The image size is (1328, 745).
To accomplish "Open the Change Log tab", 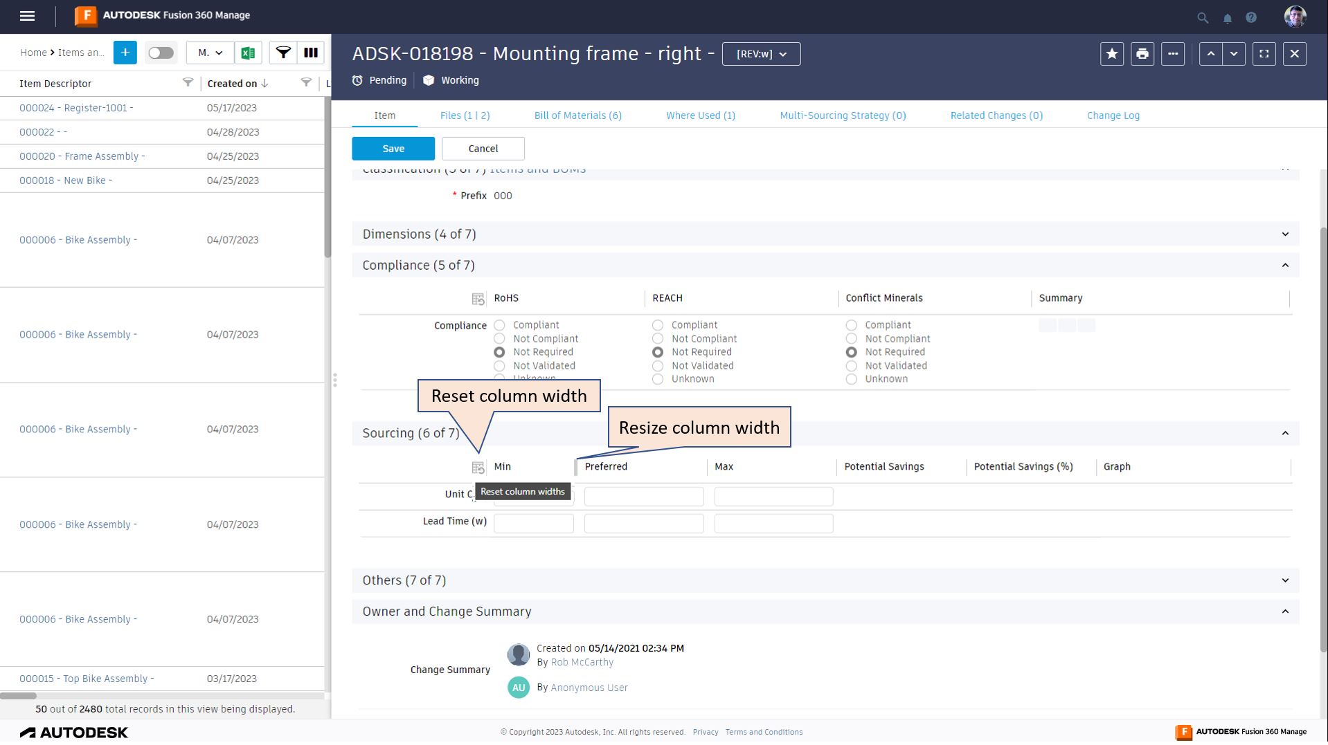I will pos(1113,116).
